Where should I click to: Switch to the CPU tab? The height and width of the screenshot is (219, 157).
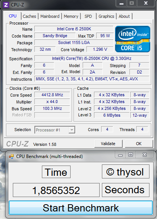pos(13,16)
